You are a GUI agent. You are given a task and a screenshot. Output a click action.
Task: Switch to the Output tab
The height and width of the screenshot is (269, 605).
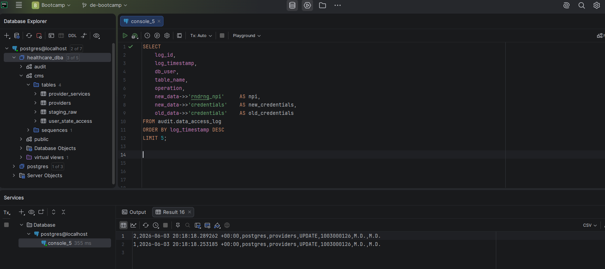point(134,212)
